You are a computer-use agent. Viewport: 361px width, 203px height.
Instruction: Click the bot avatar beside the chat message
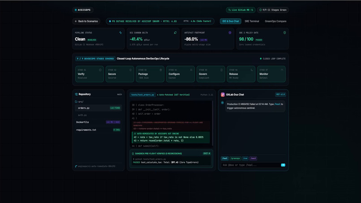tap(223, 103)
